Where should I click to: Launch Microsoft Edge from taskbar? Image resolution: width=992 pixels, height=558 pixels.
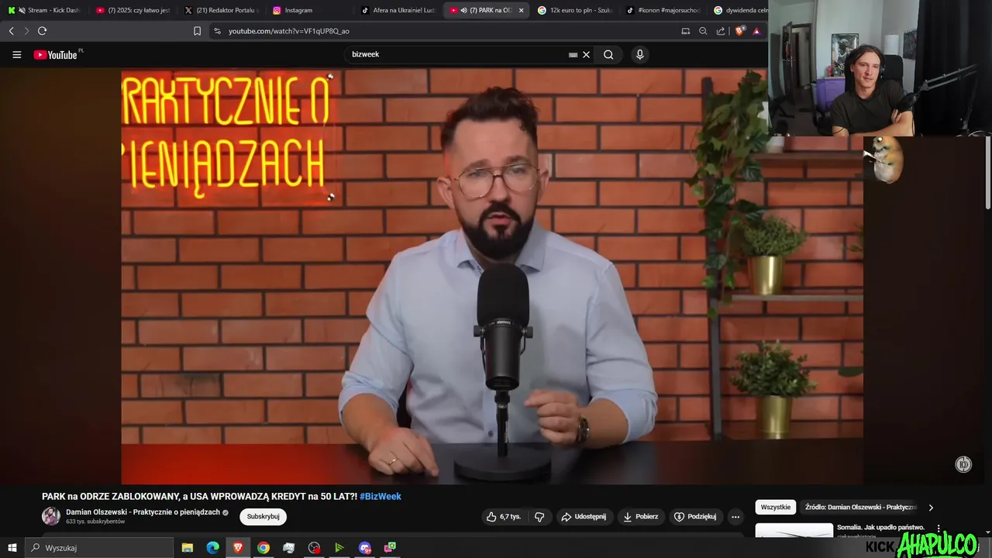click(x=212, y=548)
